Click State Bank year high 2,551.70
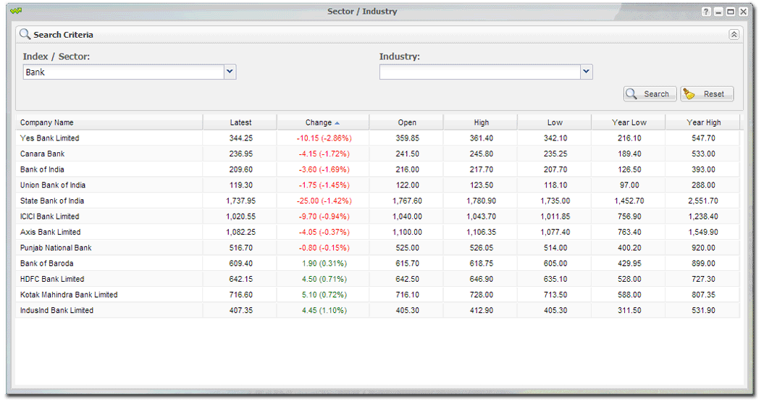The image size is (764, 402). (x=703, y=201)
